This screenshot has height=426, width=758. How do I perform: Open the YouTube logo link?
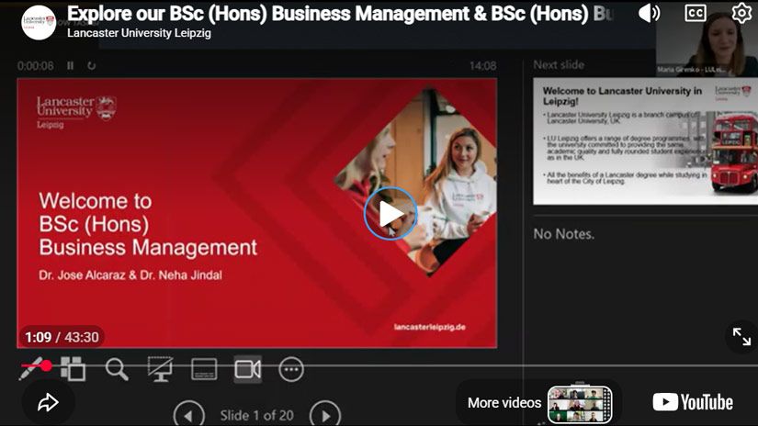click(x=692, y=402)
